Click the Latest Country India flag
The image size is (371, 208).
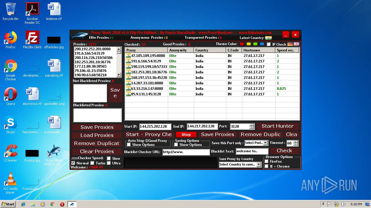click(268, 38)
